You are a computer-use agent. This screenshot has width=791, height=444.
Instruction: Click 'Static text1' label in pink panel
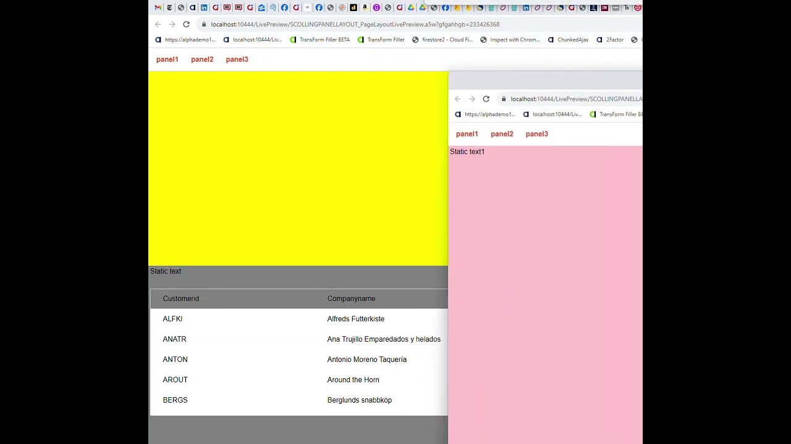pyautogui.click(x=467, y=152)
